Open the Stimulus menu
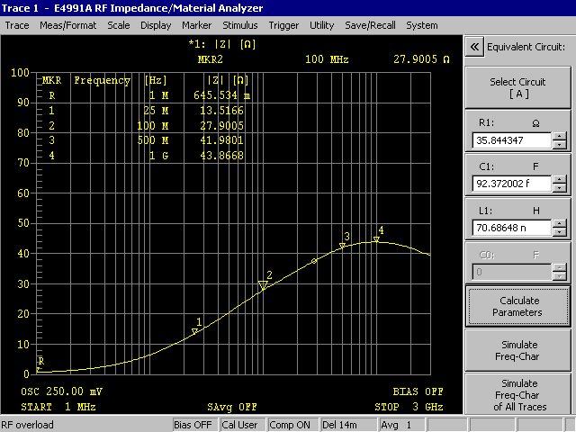 coord(239,26)
